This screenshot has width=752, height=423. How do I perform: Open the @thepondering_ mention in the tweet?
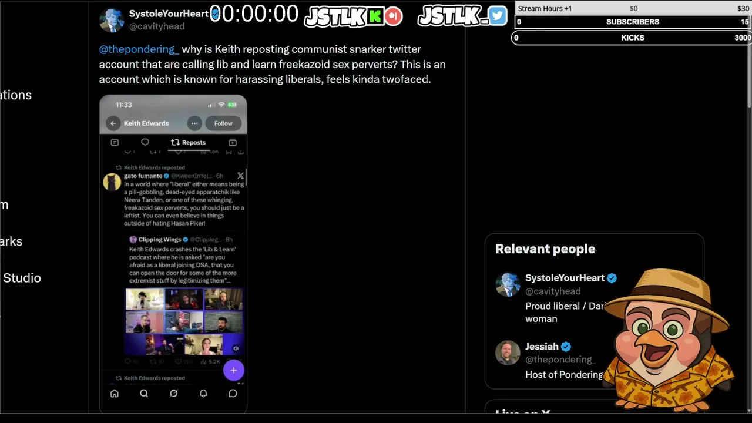(139, 49)
